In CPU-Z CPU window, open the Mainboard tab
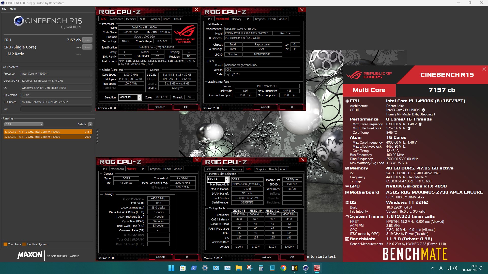 click(117, 19)
